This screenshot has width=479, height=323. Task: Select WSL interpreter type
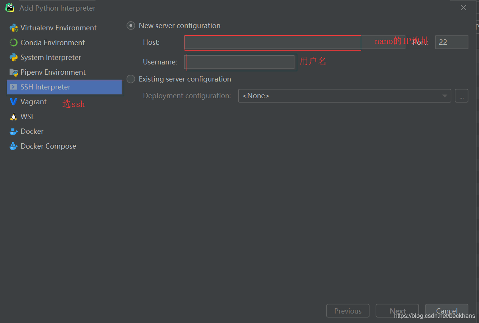tap(64, 116)
